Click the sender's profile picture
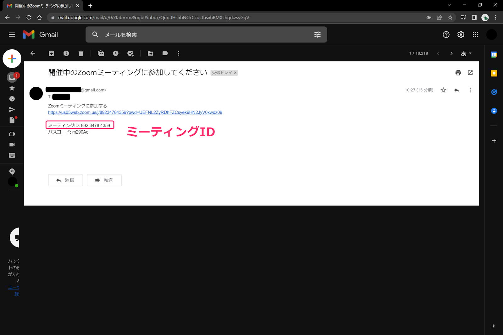Viewport: 503px width, 335px height. point(36,93)
